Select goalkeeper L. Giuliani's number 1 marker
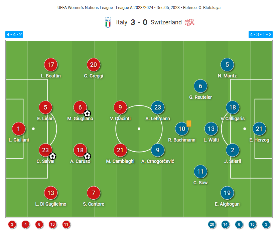 19,129
